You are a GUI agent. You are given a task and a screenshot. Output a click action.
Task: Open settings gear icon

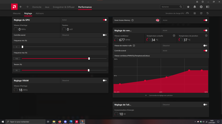tap(201, 7)
